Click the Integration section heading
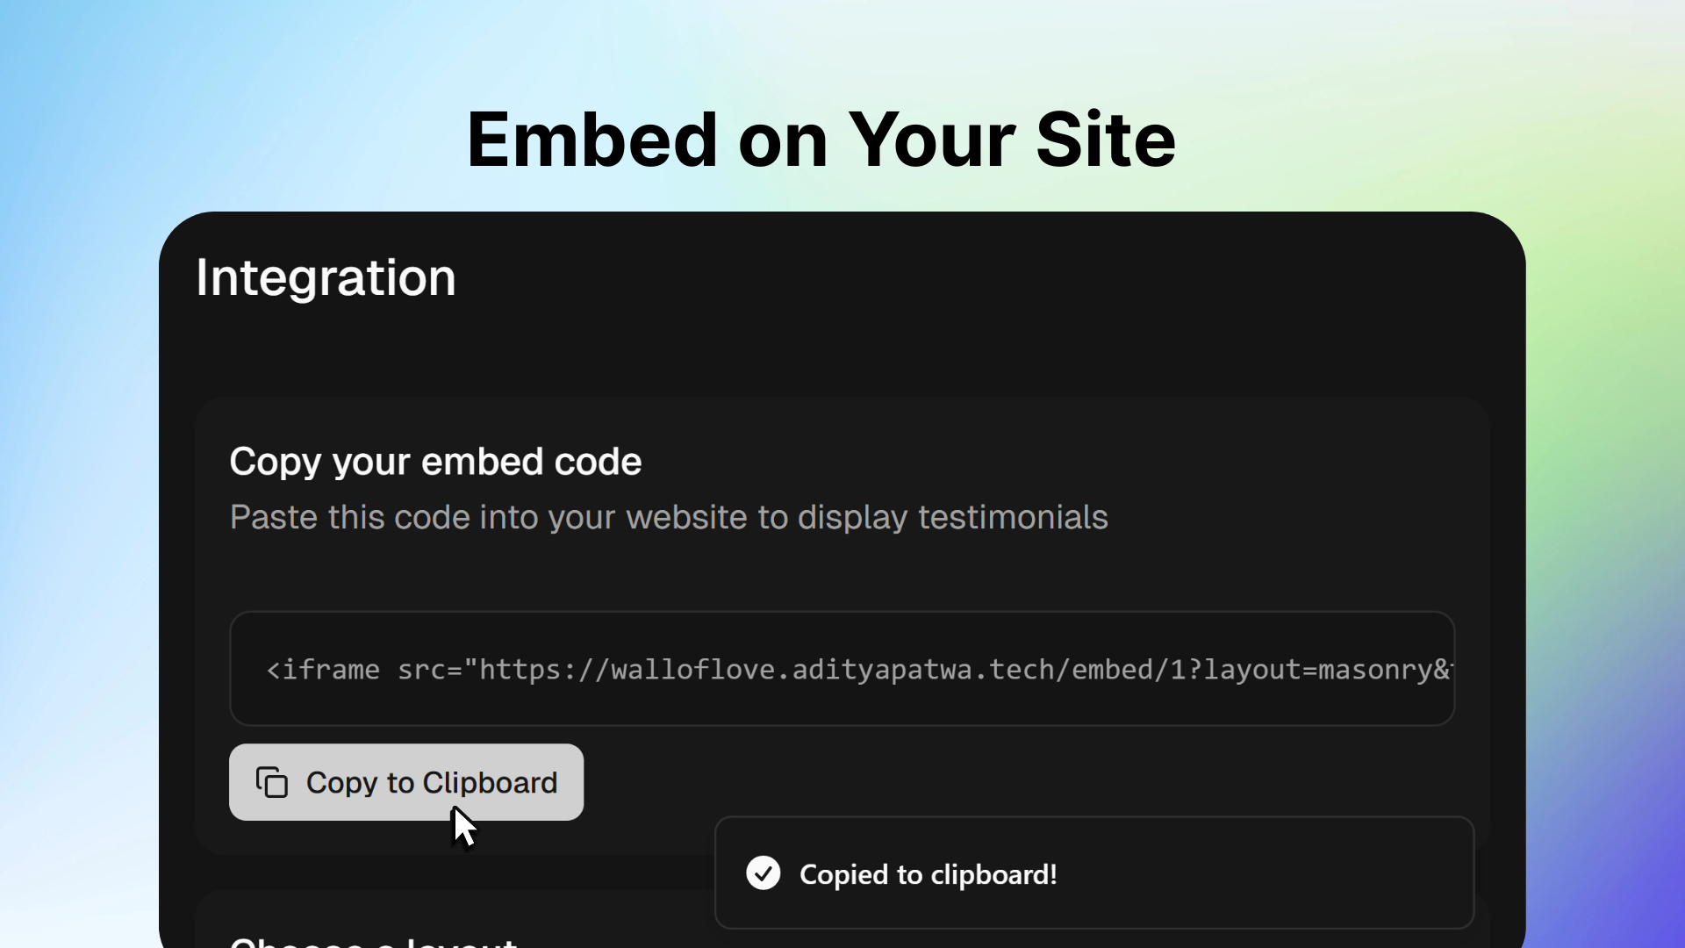Image resolution: width=1685 pixels, height=948 pixels. 326,277
